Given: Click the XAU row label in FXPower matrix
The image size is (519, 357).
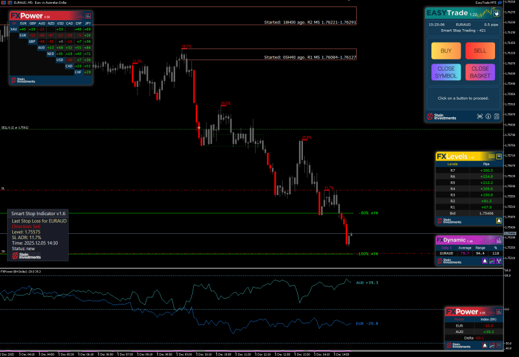Looking at the screenshot, I should coord(14,29).
